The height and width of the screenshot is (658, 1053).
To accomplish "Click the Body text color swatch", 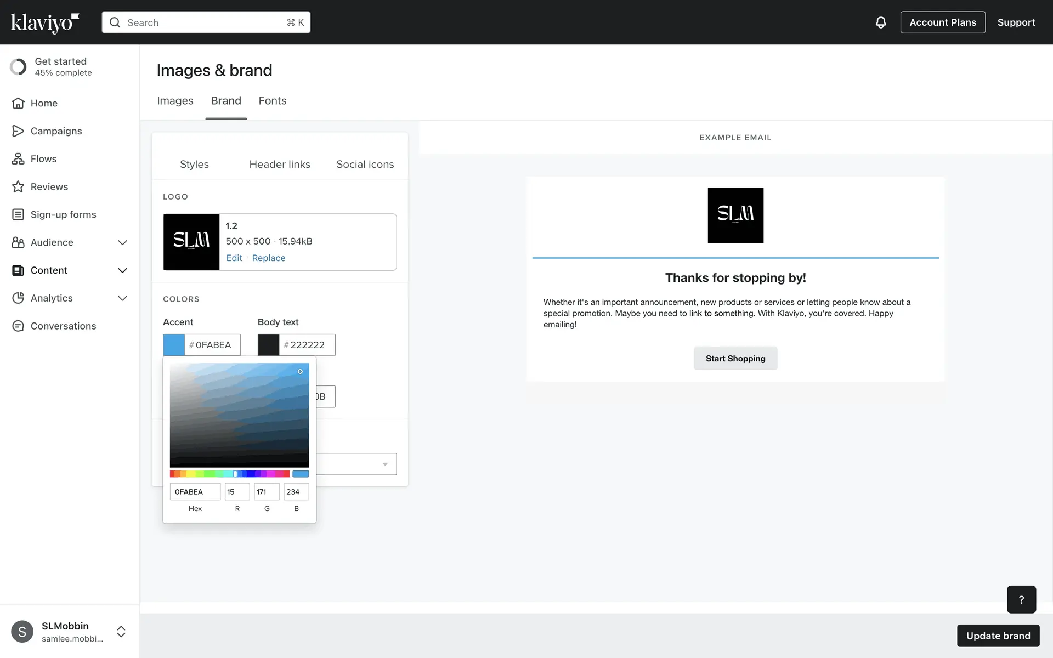I will point(269,345).
